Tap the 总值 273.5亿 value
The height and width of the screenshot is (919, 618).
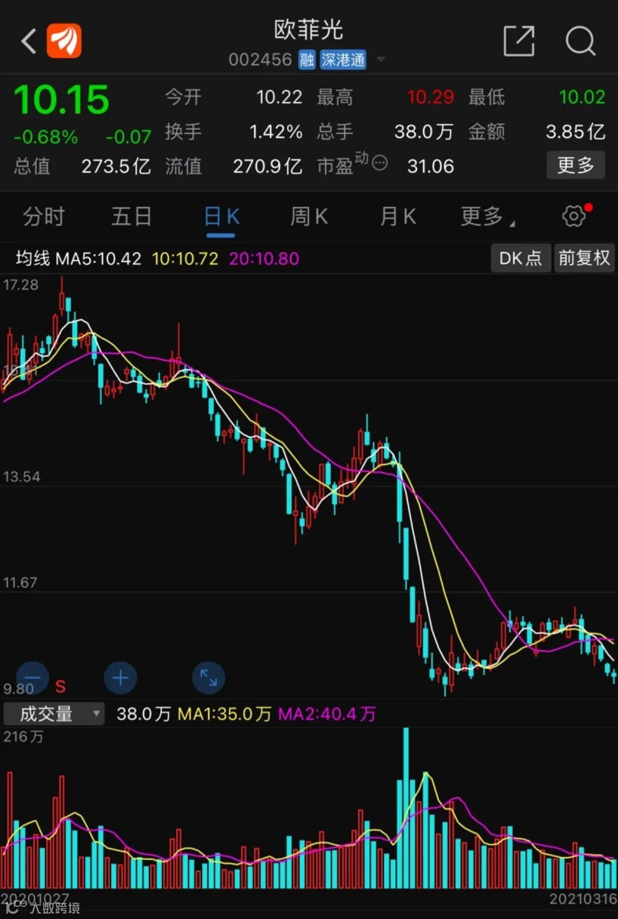coord(116,167)
